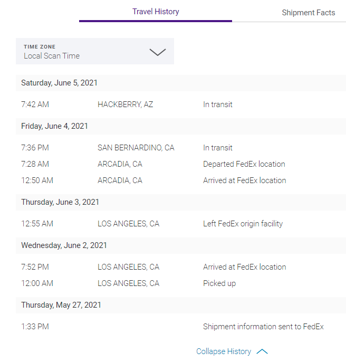Click the Left FedEx origin facility status
The height and width of the screenshot is (362, 346).
(243, 224)
